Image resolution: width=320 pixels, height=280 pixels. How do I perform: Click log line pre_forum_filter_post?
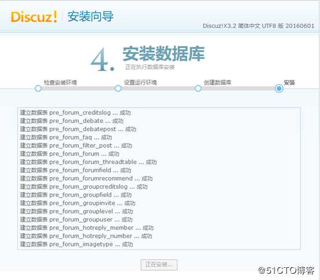point(76,145)
